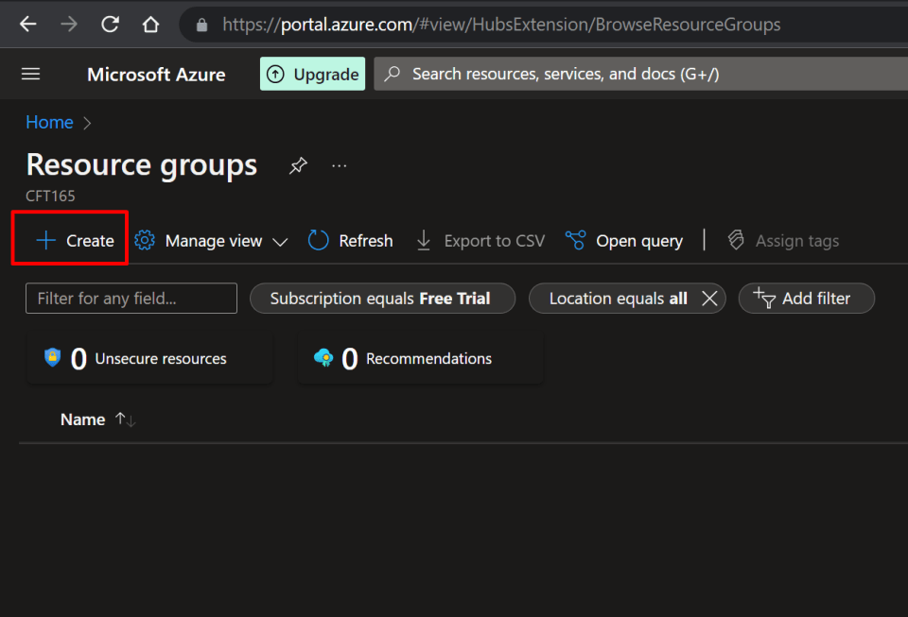Open query for resource groups
Viewport: 908px width, 617px height.
point(624,240)
